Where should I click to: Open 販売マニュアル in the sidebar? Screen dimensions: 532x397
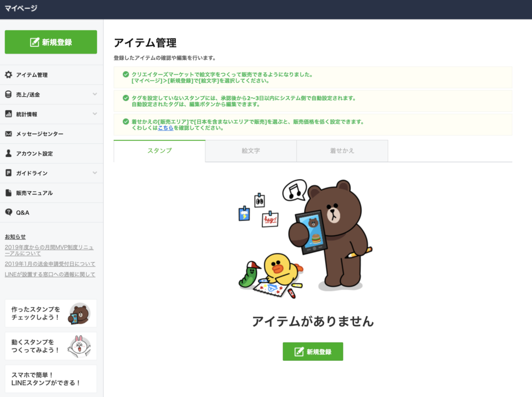pos(51,193)
